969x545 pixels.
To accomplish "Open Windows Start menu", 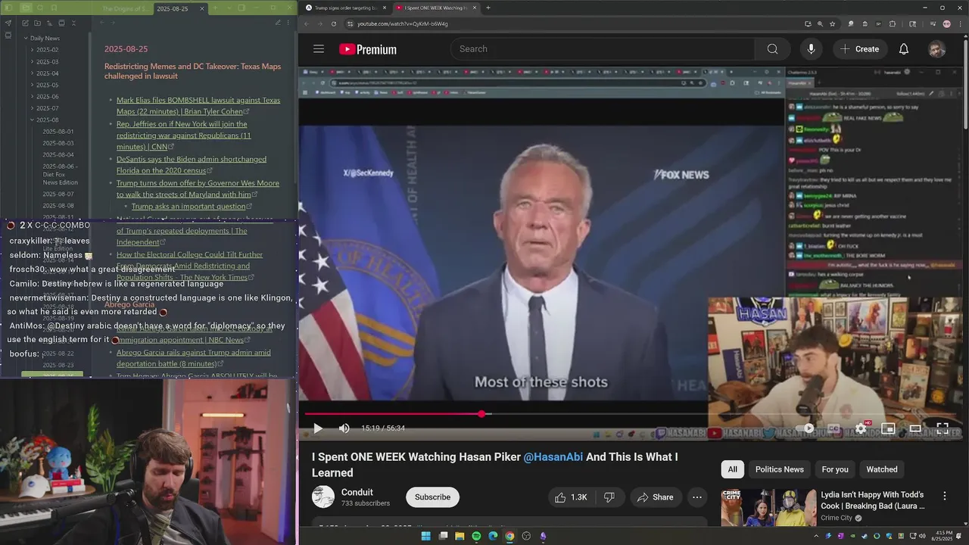I will [x=425, y=536].
